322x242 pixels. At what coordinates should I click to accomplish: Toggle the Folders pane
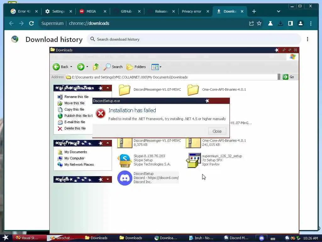(x=136, y=67)
